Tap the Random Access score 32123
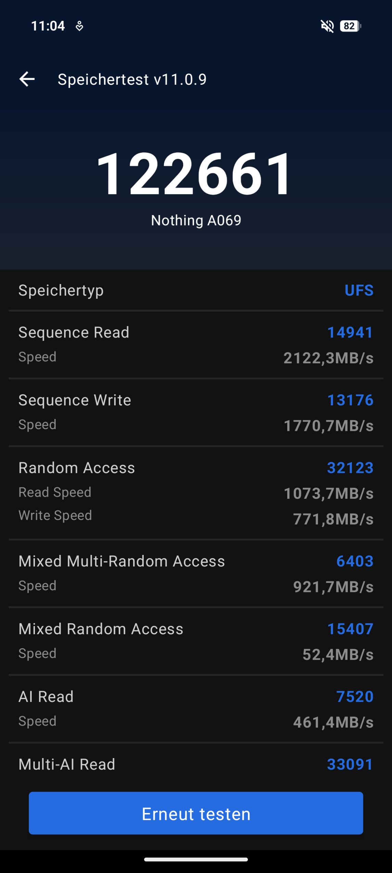 coord(350,468)
